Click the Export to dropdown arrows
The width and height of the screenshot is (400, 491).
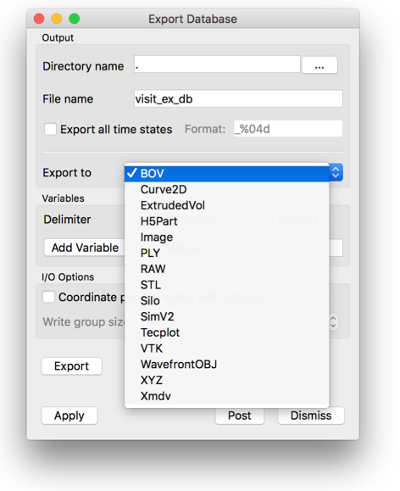coord(336,172)
